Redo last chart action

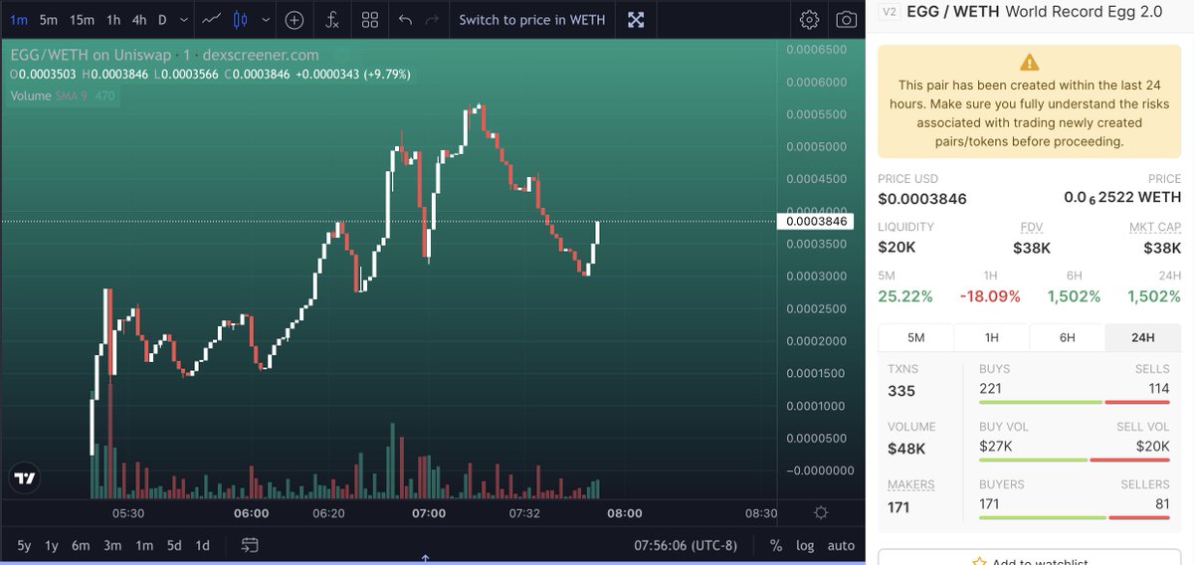coord(431,19)
